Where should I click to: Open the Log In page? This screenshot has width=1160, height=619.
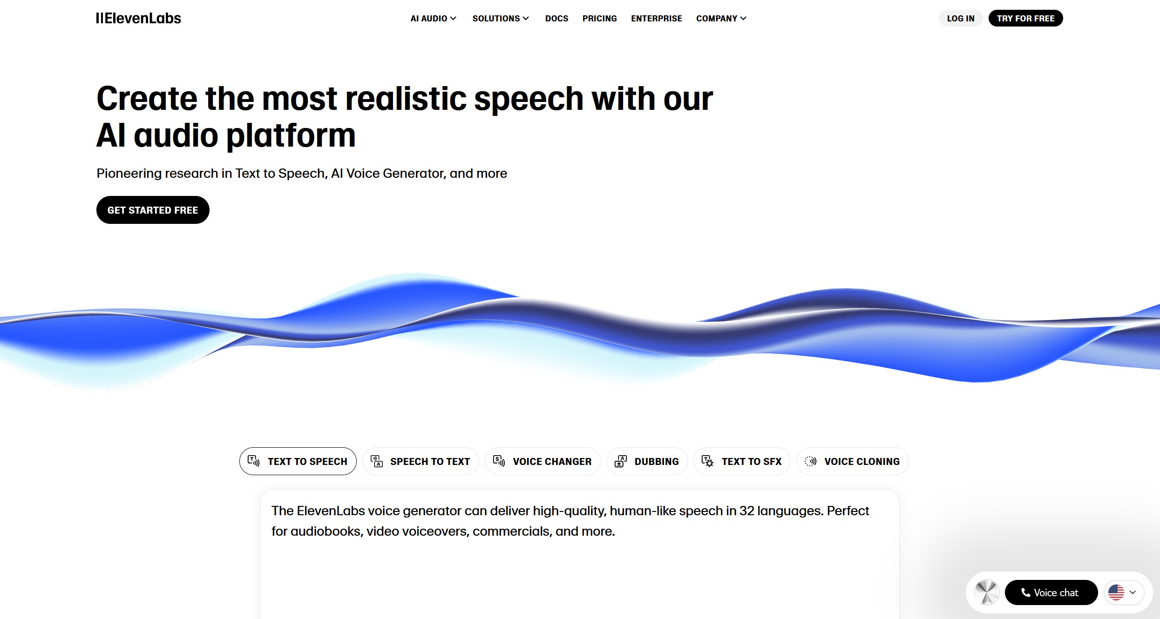coord(959,19)
